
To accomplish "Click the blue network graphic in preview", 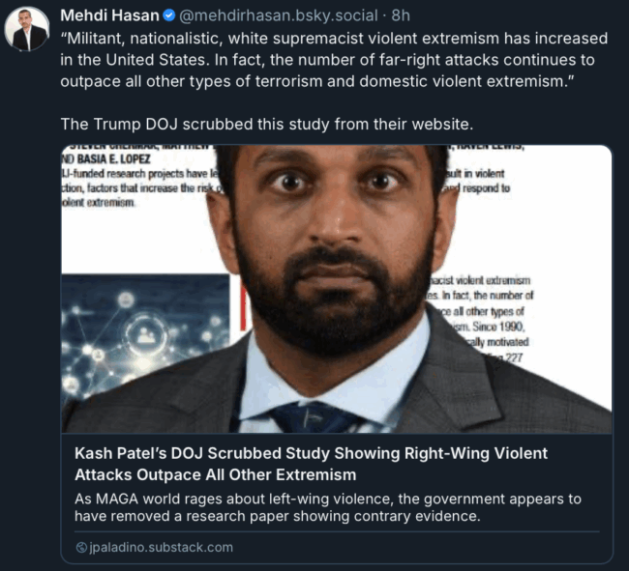I will tap(145, 332).
